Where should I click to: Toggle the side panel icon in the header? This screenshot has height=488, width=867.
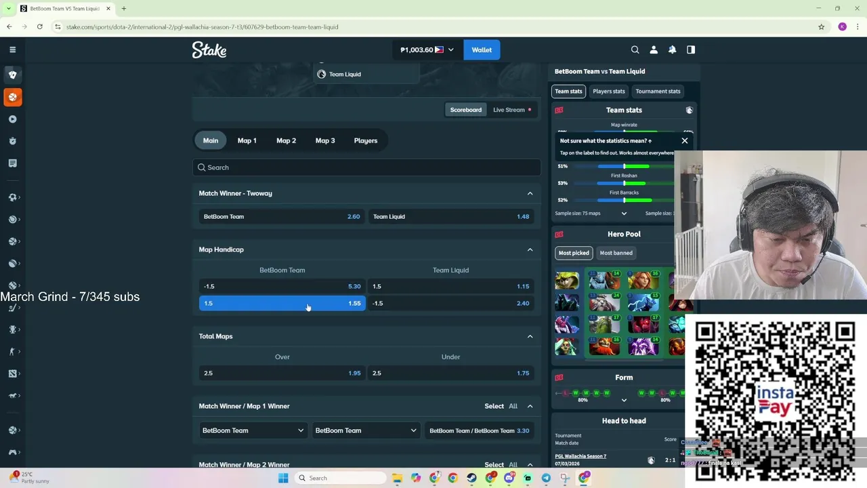[691, 49]
